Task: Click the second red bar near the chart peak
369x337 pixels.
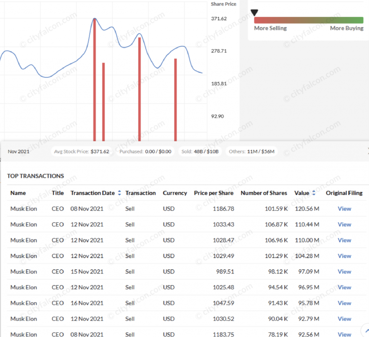Action: pyautogui.click(x=103, y=101)
